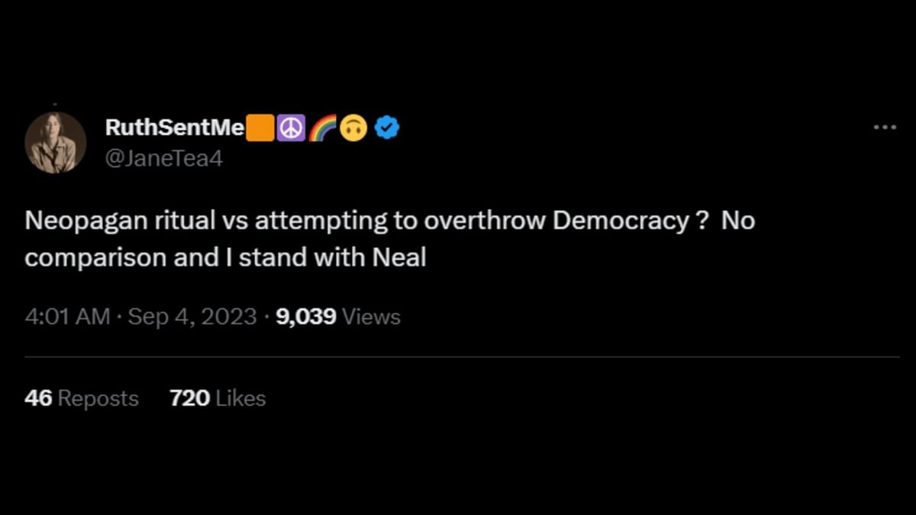The height and width of the screenshot is (515, 916).
Task: Click the blue verified badge
Action: point(386,127)
